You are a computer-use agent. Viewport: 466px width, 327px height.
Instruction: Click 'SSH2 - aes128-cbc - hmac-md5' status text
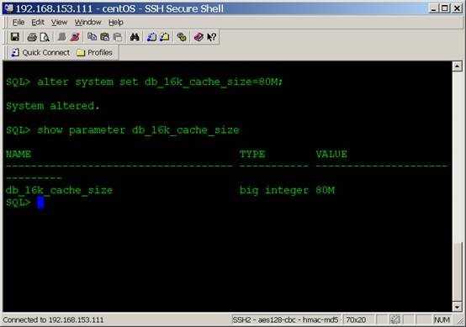(285, 320)
